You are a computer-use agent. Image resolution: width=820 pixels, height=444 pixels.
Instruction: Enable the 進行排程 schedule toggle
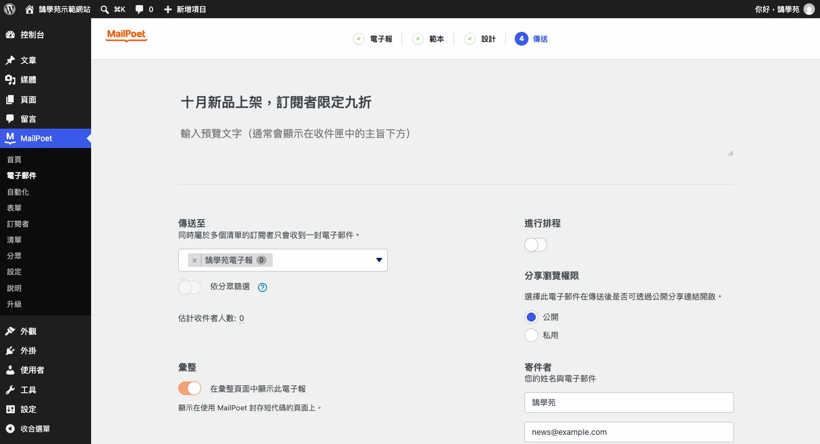point(536,245)
